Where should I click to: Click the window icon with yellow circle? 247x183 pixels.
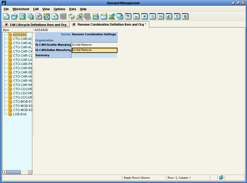tap(152, 16)
